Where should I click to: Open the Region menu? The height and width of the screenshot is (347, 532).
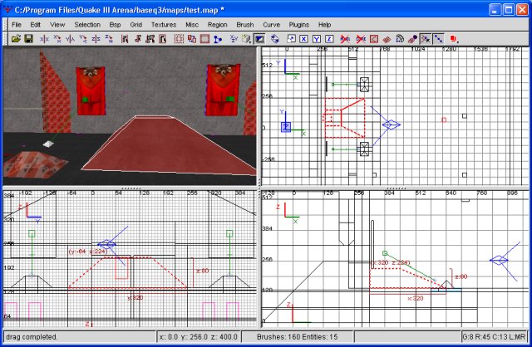click(x=218, y=25)
